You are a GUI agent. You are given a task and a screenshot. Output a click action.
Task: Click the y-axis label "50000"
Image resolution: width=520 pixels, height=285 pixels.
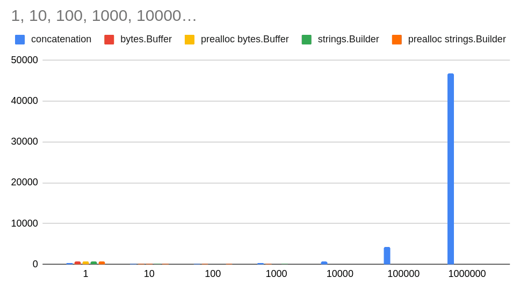click(25, 60)
